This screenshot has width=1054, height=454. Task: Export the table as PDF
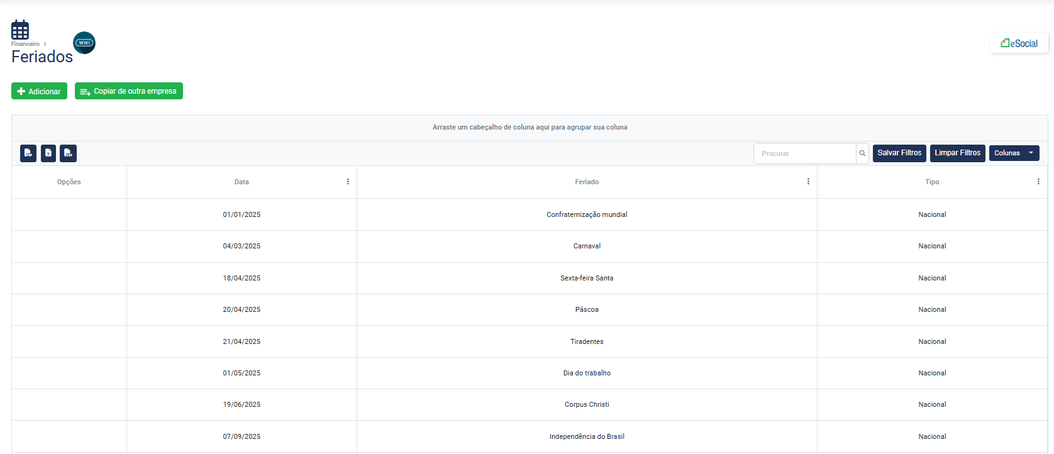point(28,153)
